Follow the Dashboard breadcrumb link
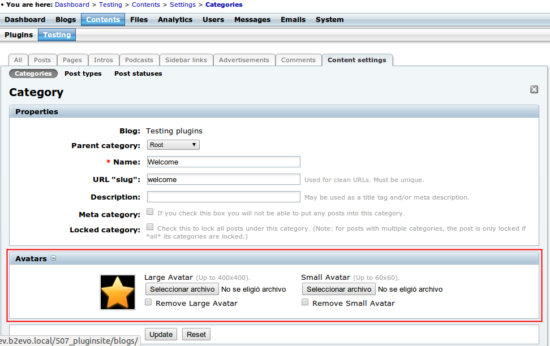550x346 pixels. 72,5
